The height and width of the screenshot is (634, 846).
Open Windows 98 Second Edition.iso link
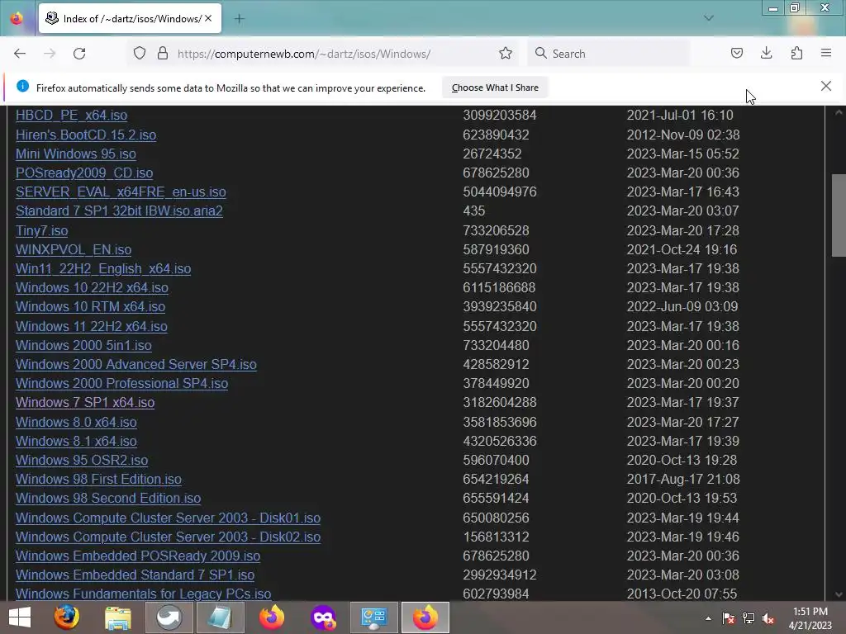[108, 498]
